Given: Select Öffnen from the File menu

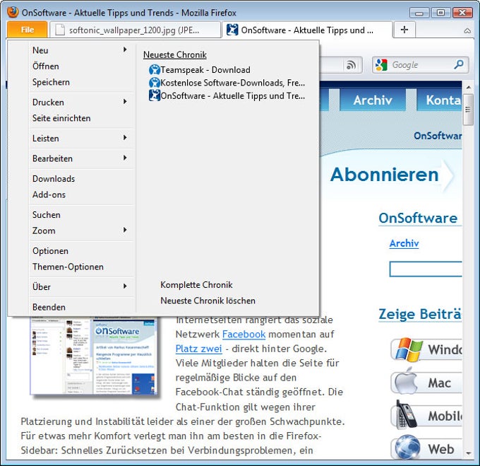Looking at the screenshot, I should pyautogui.click(x=46, y=66).
